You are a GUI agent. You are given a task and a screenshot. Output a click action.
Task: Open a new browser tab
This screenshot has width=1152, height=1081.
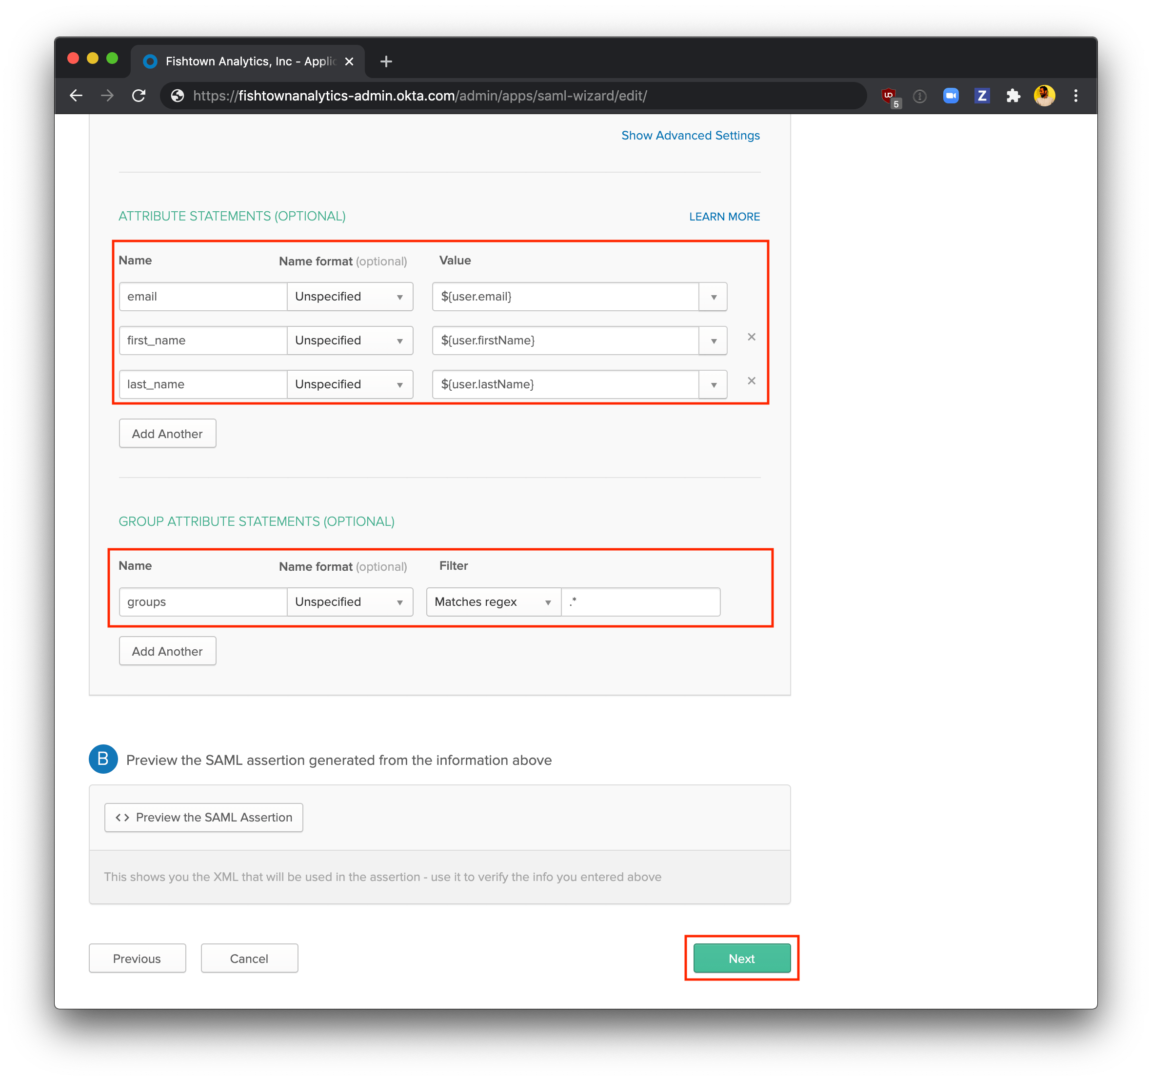tap(386, 61)
